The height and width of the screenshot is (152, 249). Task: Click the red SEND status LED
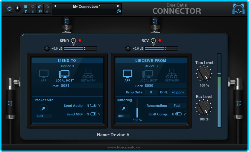(80, 40)
